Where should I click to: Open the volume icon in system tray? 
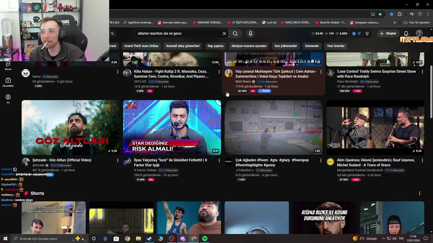[x=394, y=239]
